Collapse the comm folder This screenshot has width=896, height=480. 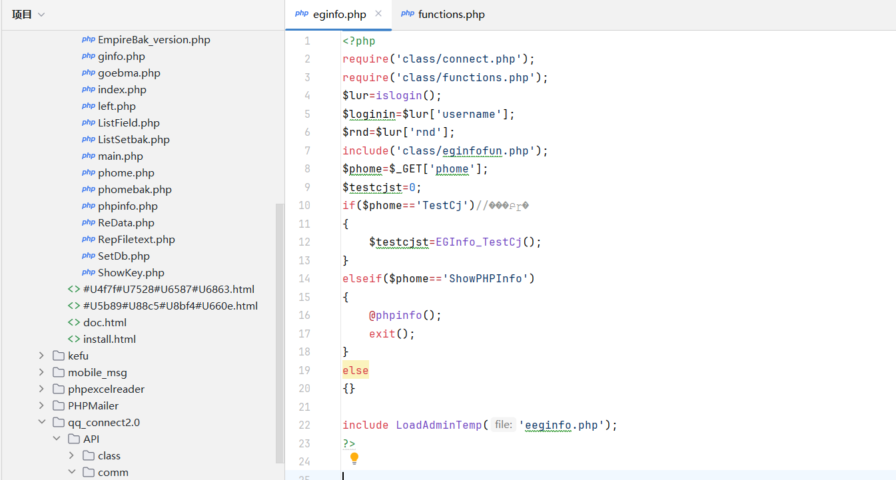click(x=72, y=473)
